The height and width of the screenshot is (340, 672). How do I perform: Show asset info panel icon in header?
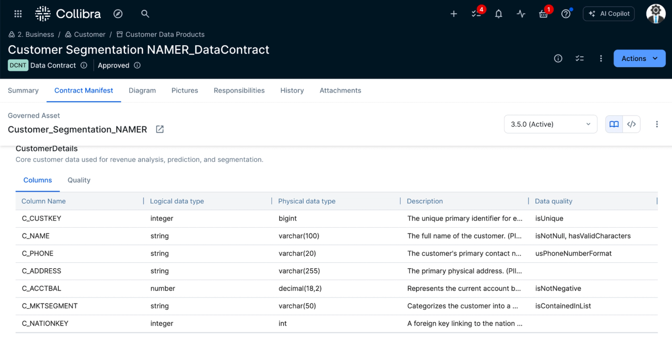(558, 58)
